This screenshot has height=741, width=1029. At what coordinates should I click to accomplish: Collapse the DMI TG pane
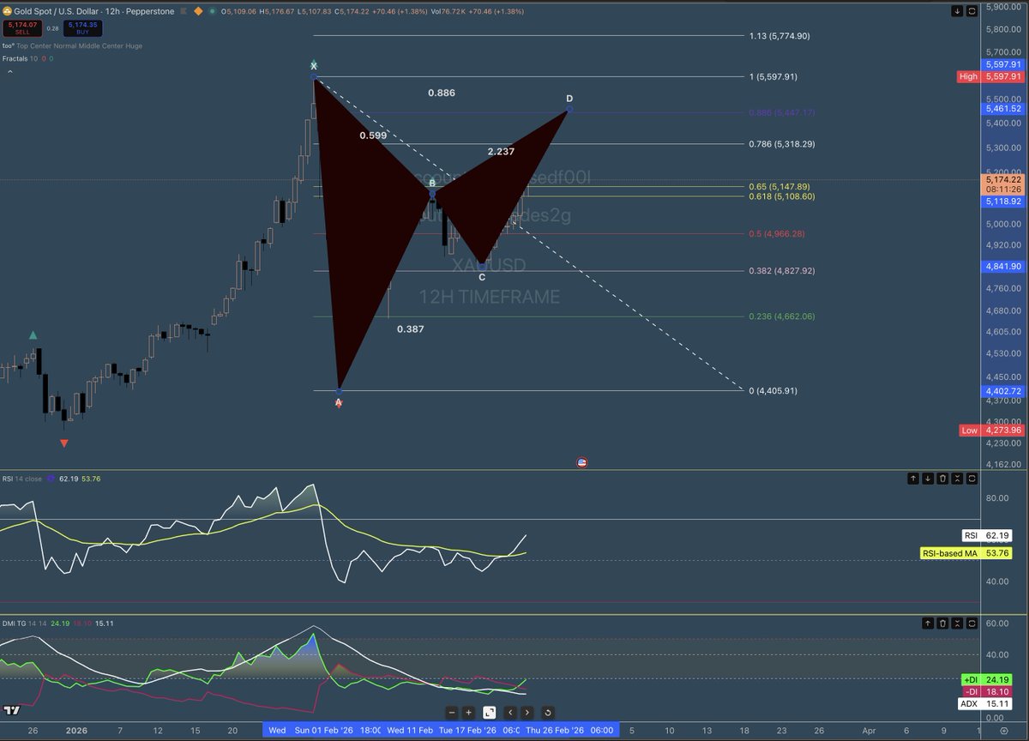click(x=957, y=624)
